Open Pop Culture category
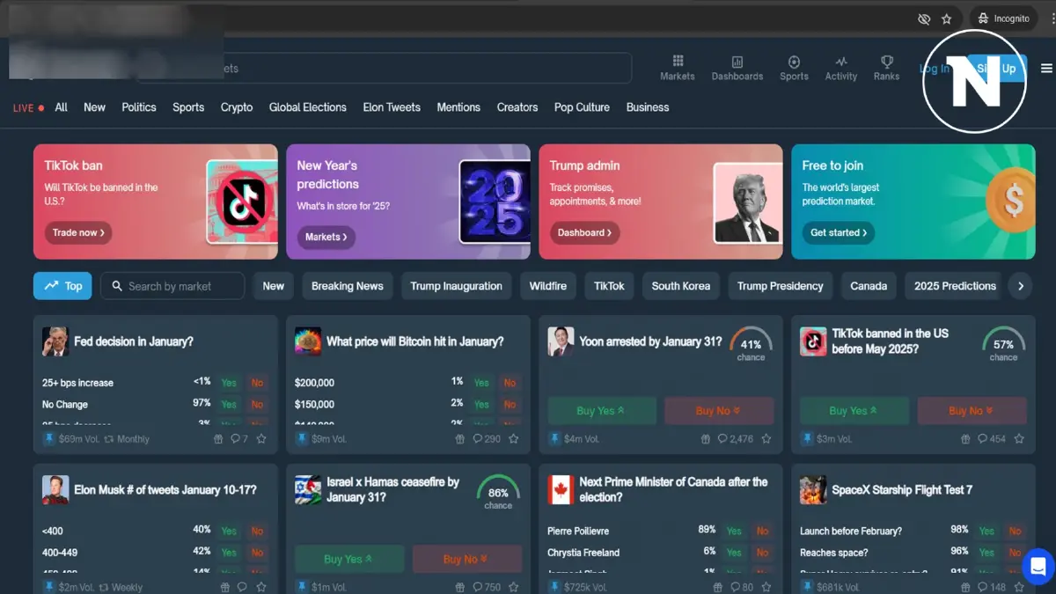 pos(582,107)
